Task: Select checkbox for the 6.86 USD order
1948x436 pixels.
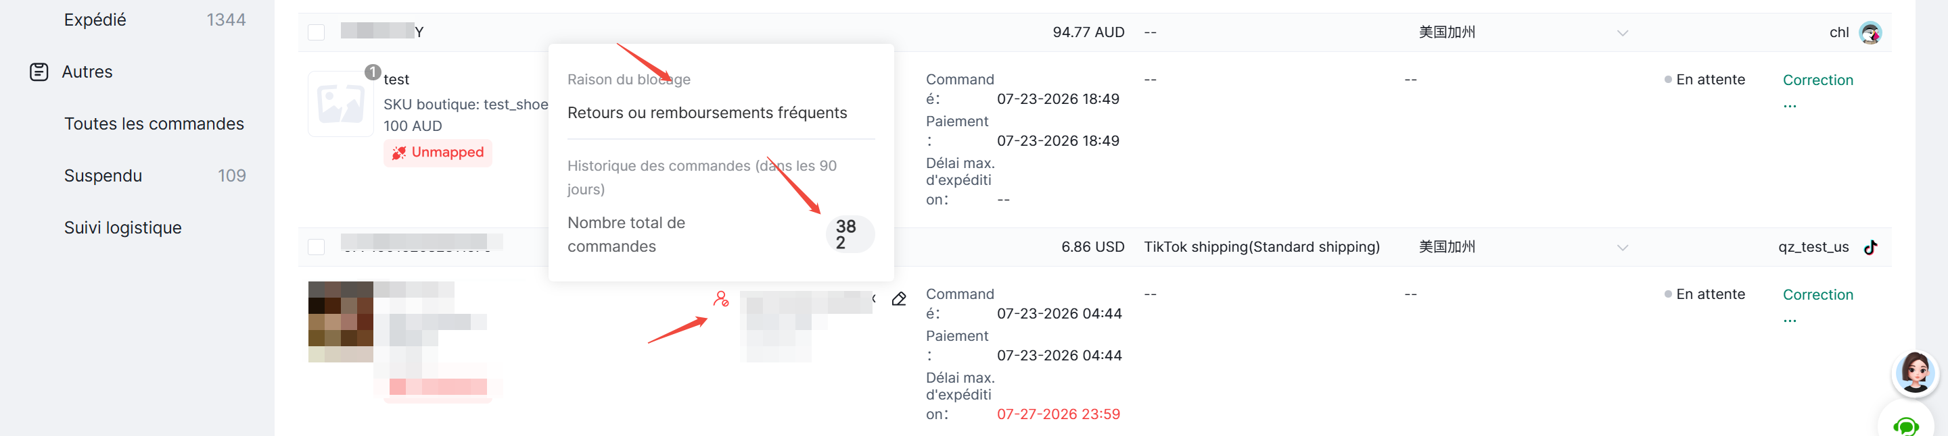Action: click(x=316, y=248)
